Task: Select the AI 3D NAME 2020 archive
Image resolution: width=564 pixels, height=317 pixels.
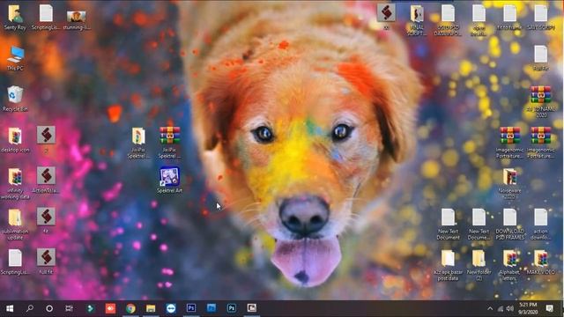Action: (540, 102)
